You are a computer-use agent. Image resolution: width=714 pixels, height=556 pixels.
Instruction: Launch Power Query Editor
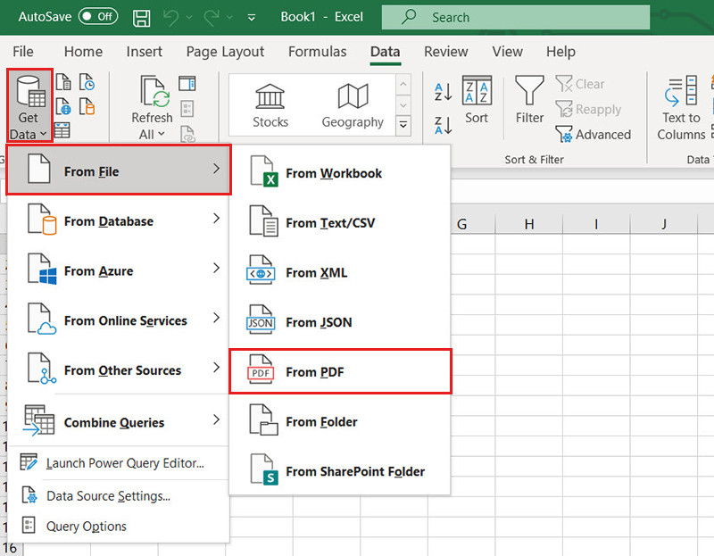[124, 463]
